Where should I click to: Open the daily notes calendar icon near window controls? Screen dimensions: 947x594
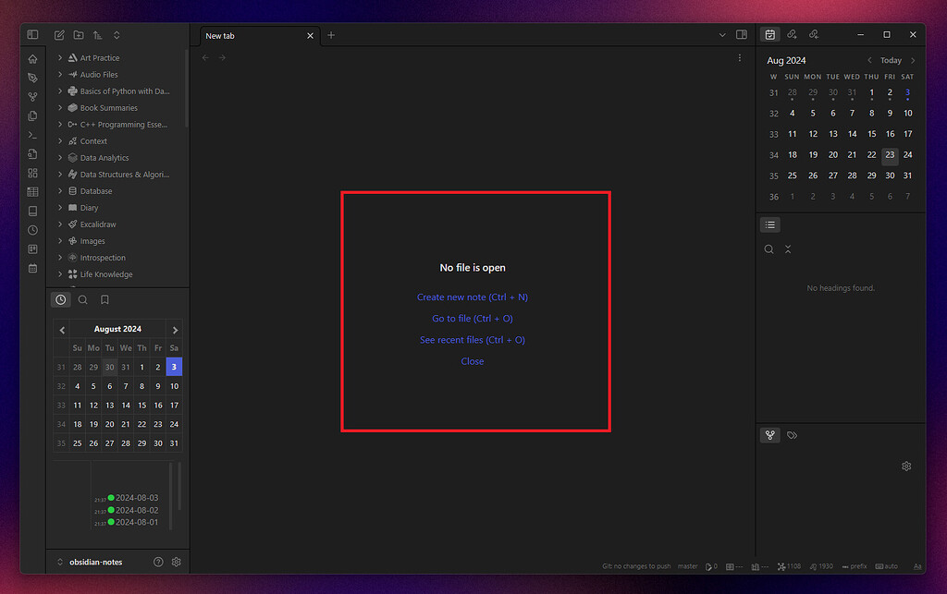pyautogui.click(x=769, y=34)
